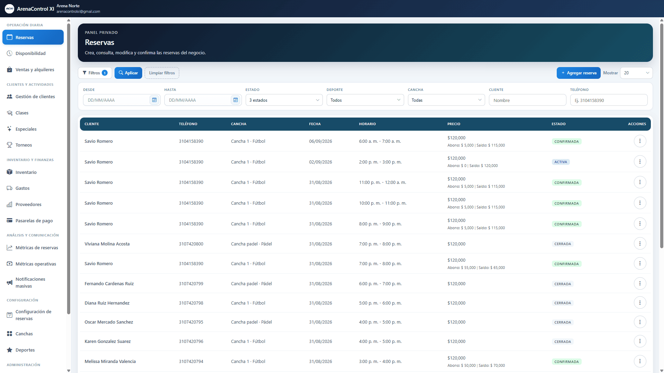The height and width of the screenshot is (373, 664).
Task: Open the HASTA date picker calendar icon
Action: [236, 100]
